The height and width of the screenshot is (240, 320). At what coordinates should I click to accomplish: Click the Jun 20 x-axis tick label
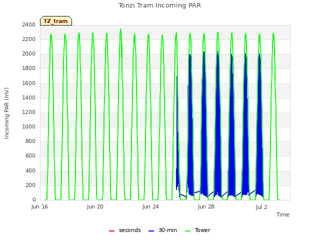[x=95, y=206]
